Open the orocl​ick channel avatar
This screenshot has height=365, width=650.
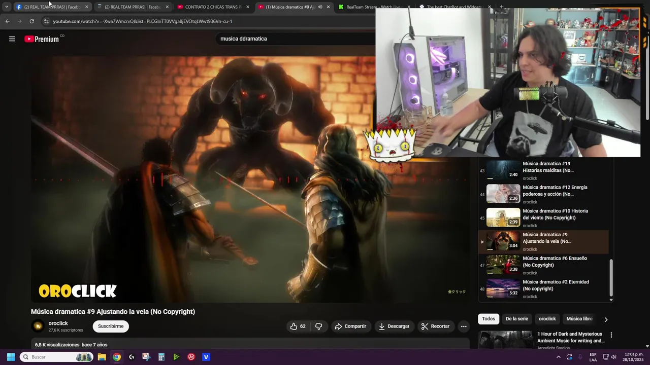click(x=38, y=326)
